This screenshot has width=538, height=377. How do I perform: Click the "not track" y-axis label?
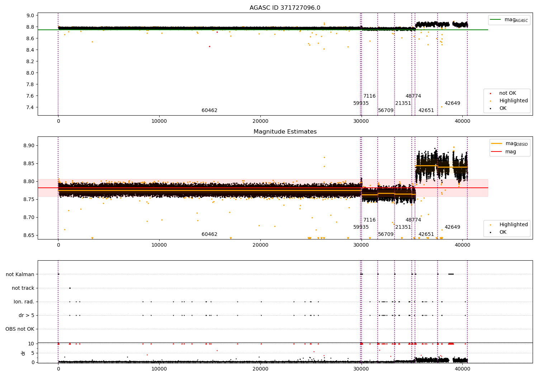coord(23,288)
